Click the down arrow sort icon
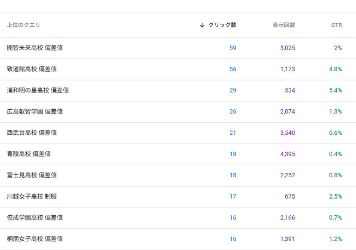 click(x=202, y=25)
